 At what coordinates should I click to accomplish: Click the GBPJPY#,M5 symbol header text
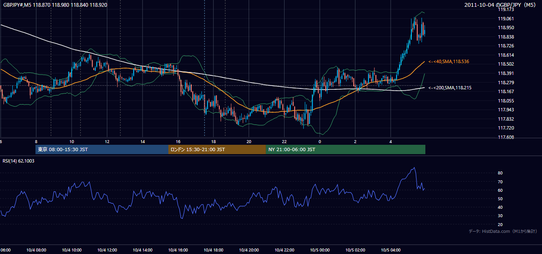[55, 5]
